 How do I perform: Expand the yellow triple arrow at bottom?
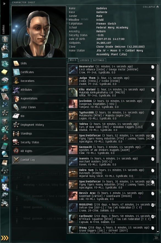click(x=5, y=238)
